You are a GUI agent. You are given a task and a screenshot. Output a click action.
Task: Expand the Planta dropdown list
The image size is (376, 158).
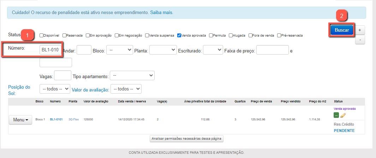tap(163, 50)
